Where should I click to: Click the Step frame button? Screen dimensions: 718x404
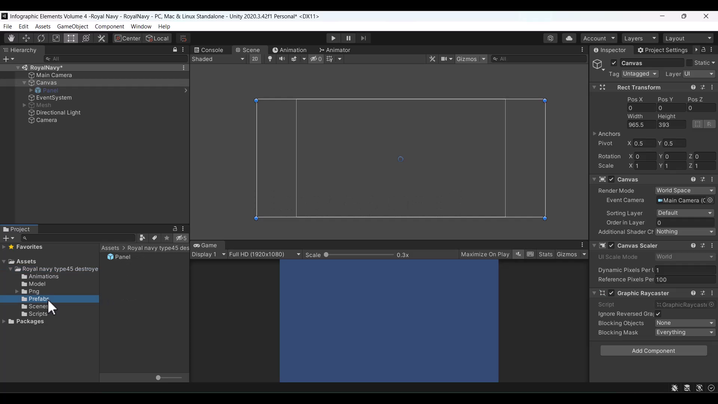click(363, 38)
